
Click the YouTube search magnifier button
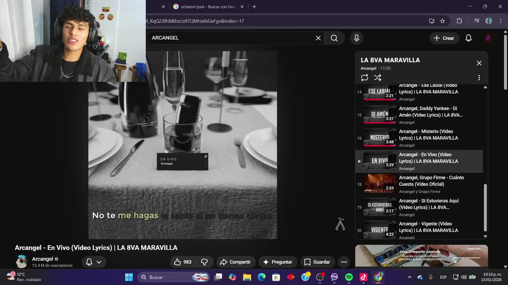pos(334,38)
